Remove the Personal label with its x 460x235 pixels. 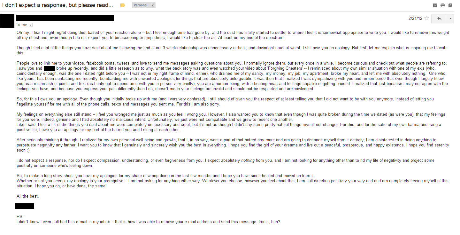point(153,5)
